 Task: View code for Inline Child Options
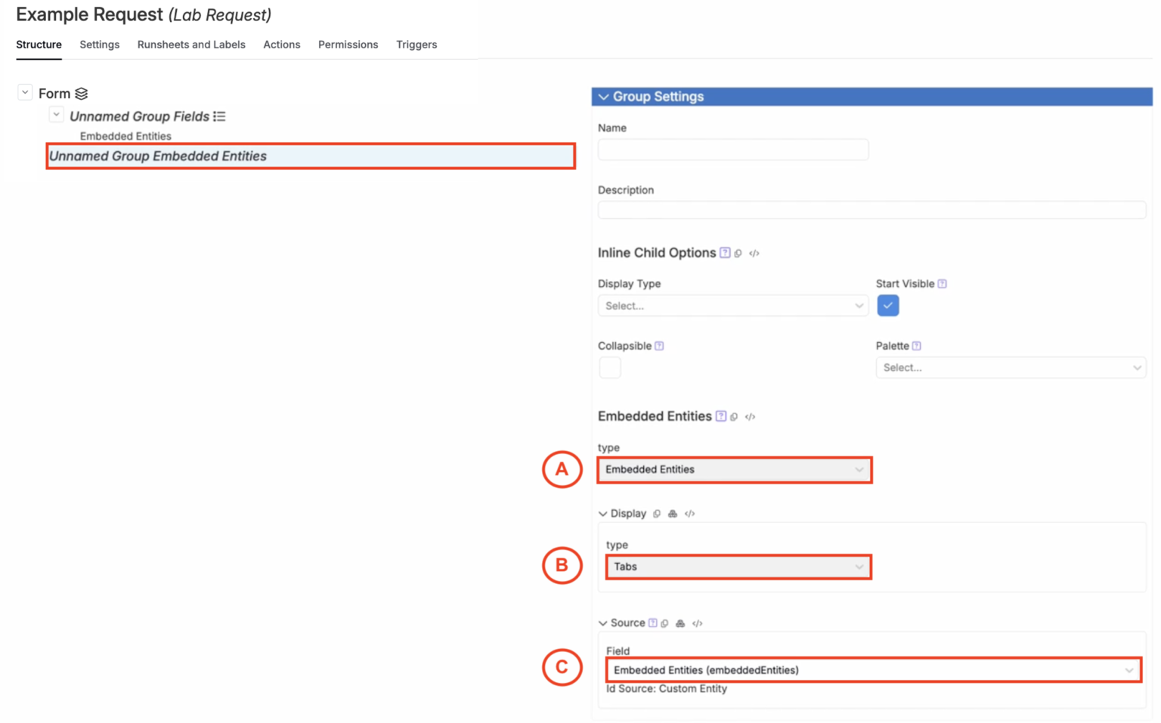[754, 254]
